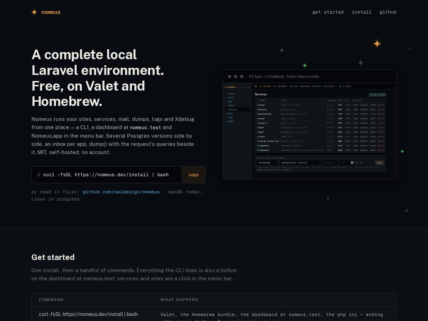428x321 pixels.
Task: Open Services in the preview sidebar
Action: click(238, 109)
